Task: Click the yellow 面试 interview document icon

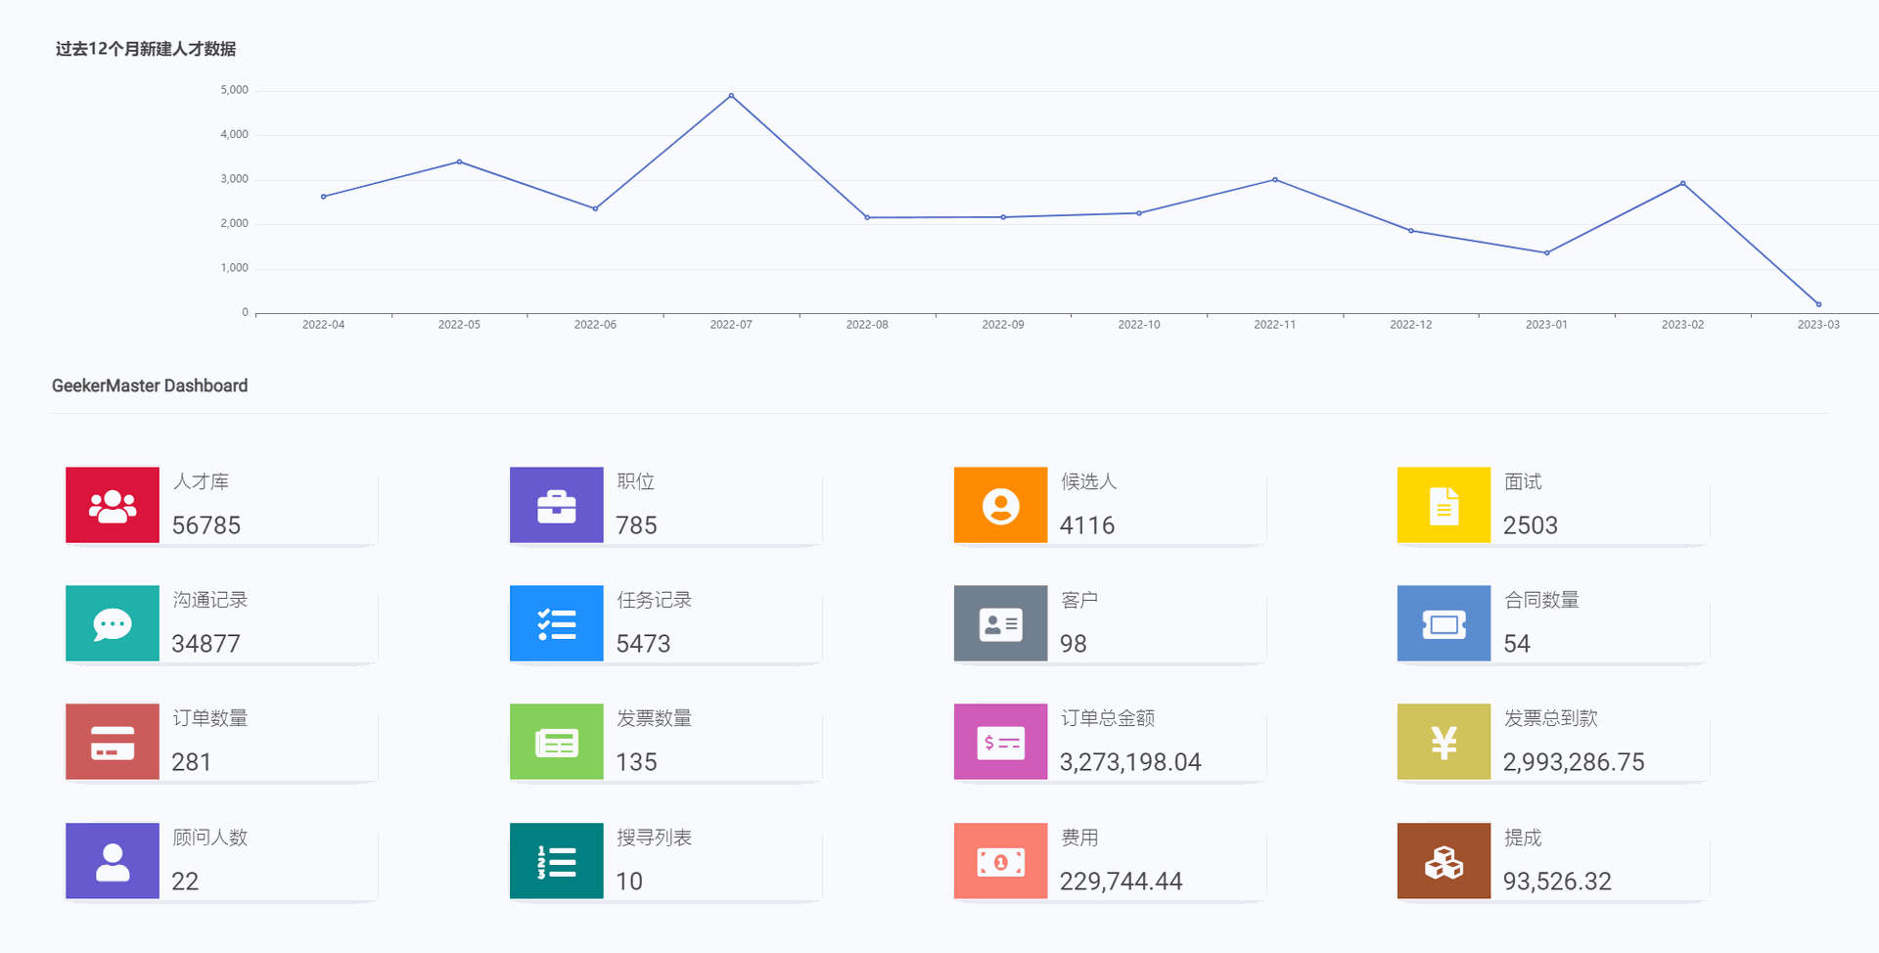Action: coord(1444,506)
